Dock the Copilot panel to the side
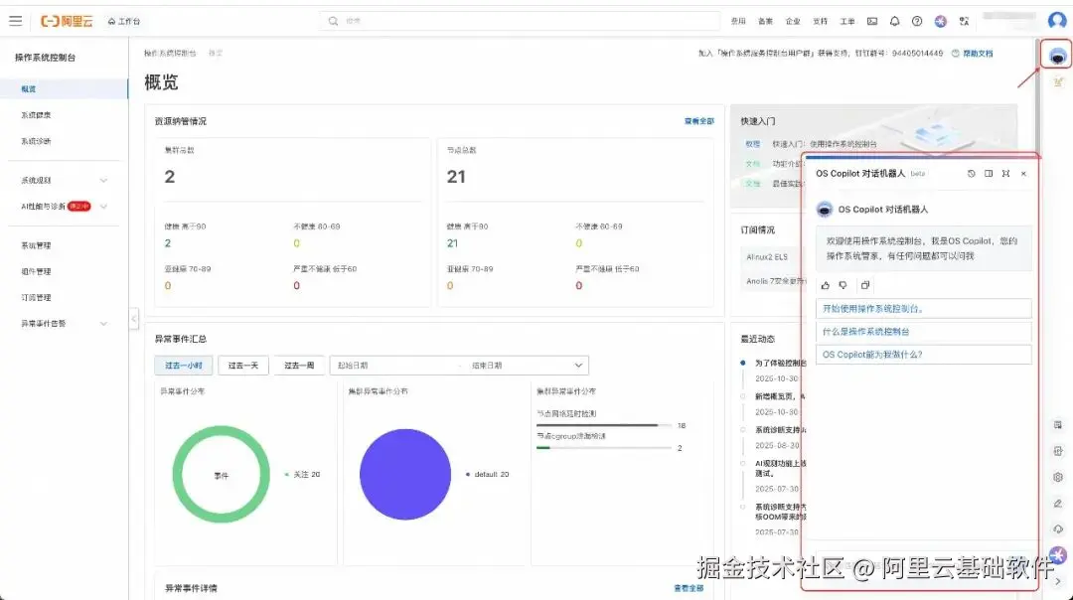1073x600 pixels. [989, 174]
